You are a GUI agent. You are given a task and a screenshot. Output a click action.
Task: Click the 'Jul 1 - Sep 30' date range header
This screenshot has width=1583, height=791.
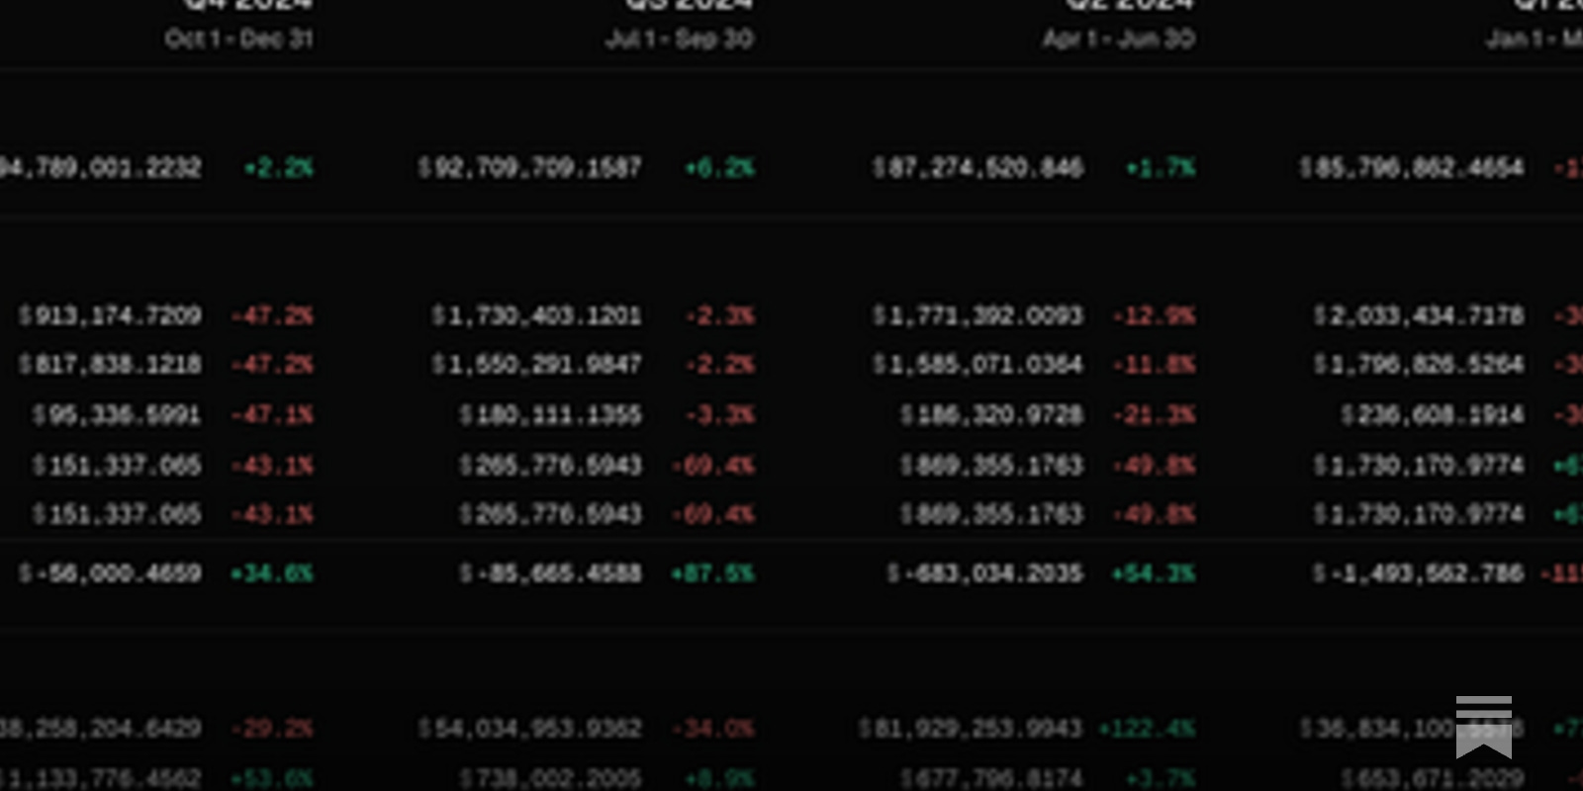coord(679,39)
